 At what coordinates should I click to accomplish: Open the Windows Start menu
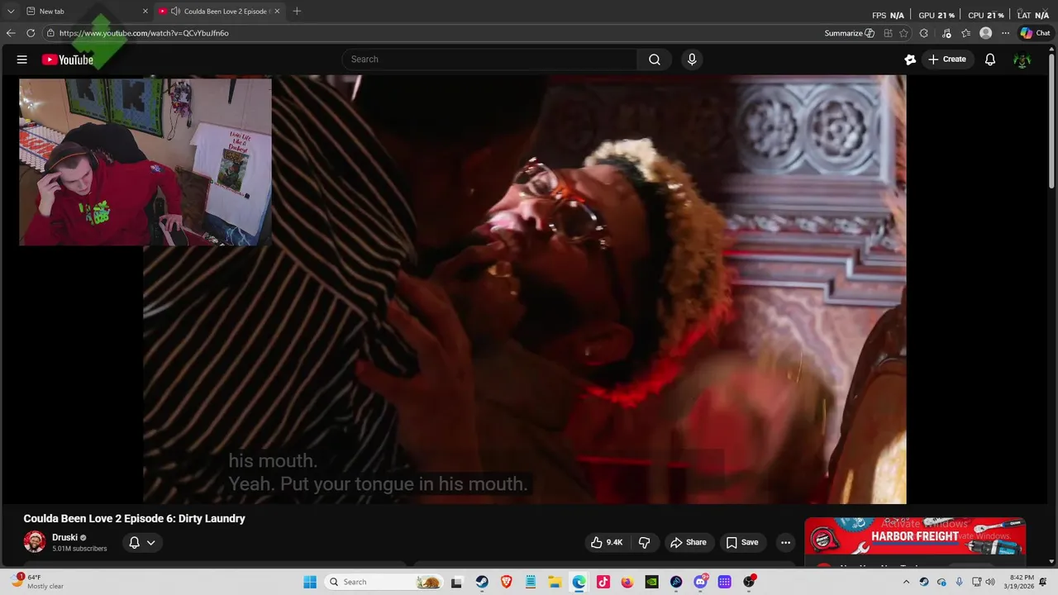click(x=310, y=582)
